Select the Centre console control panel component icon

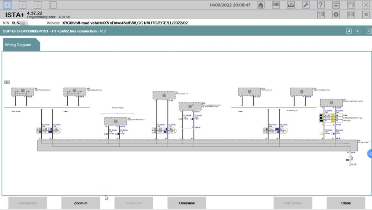[x=190, y=106]
